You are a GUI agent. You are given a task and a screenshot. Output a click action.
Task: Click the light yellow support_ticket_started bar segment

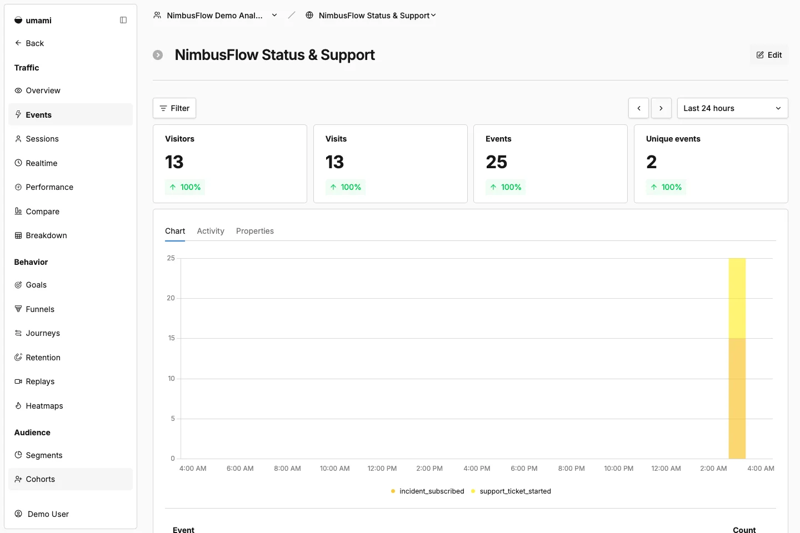point(737,298)
